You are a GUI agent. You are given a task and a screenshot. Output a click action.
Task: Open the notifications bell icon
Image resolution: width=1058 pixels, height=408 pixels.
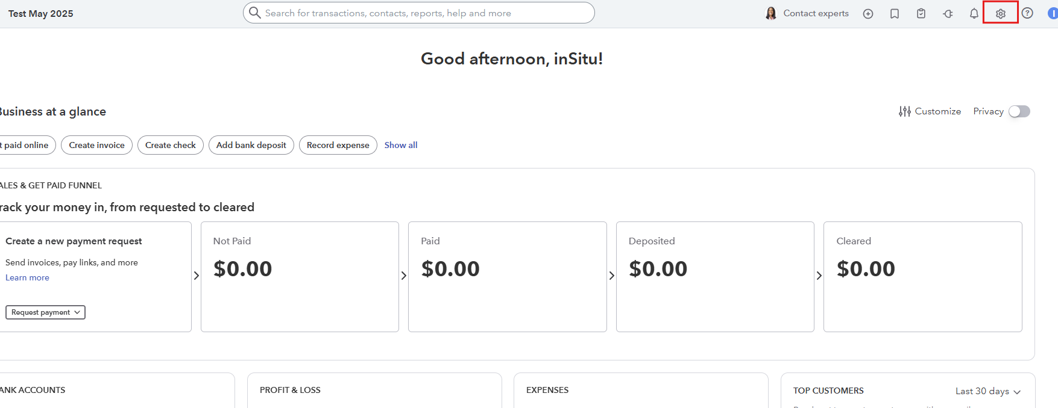(x=974, y=13)
